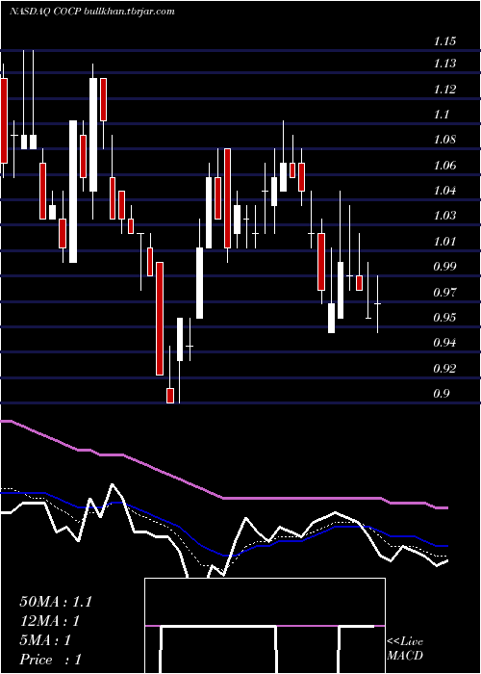Image resolution: width=481 pixels, height=674 pixels.
Task: Click the 5MA : 1 readout
Action: [45, 640]
